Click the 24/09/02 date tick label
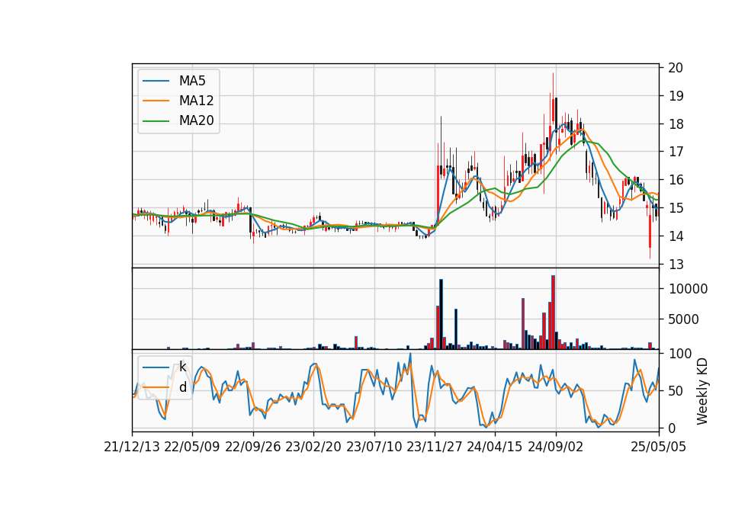The height and width of the screenshot is (526, 732). 556,447
